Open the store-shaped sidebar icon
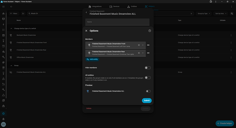The width and height of the screenshot is (236, 128). click(x=3, y=68)
